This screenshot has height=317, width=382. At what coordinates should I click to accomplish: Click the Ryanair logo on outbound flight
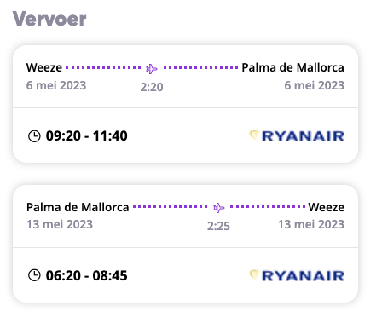[x=297, y=135]
